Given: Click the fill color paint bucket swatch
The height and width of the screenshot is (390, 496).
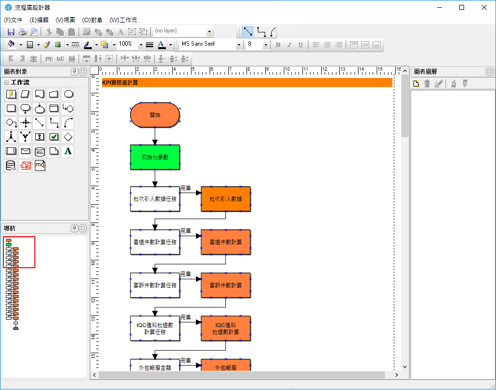Looking at the screenshot, I should (11, 45).
